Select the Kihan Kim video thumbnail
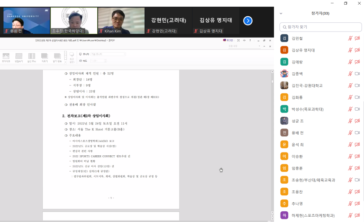Screen dimensions: 364x222 [x=121, y=21]
